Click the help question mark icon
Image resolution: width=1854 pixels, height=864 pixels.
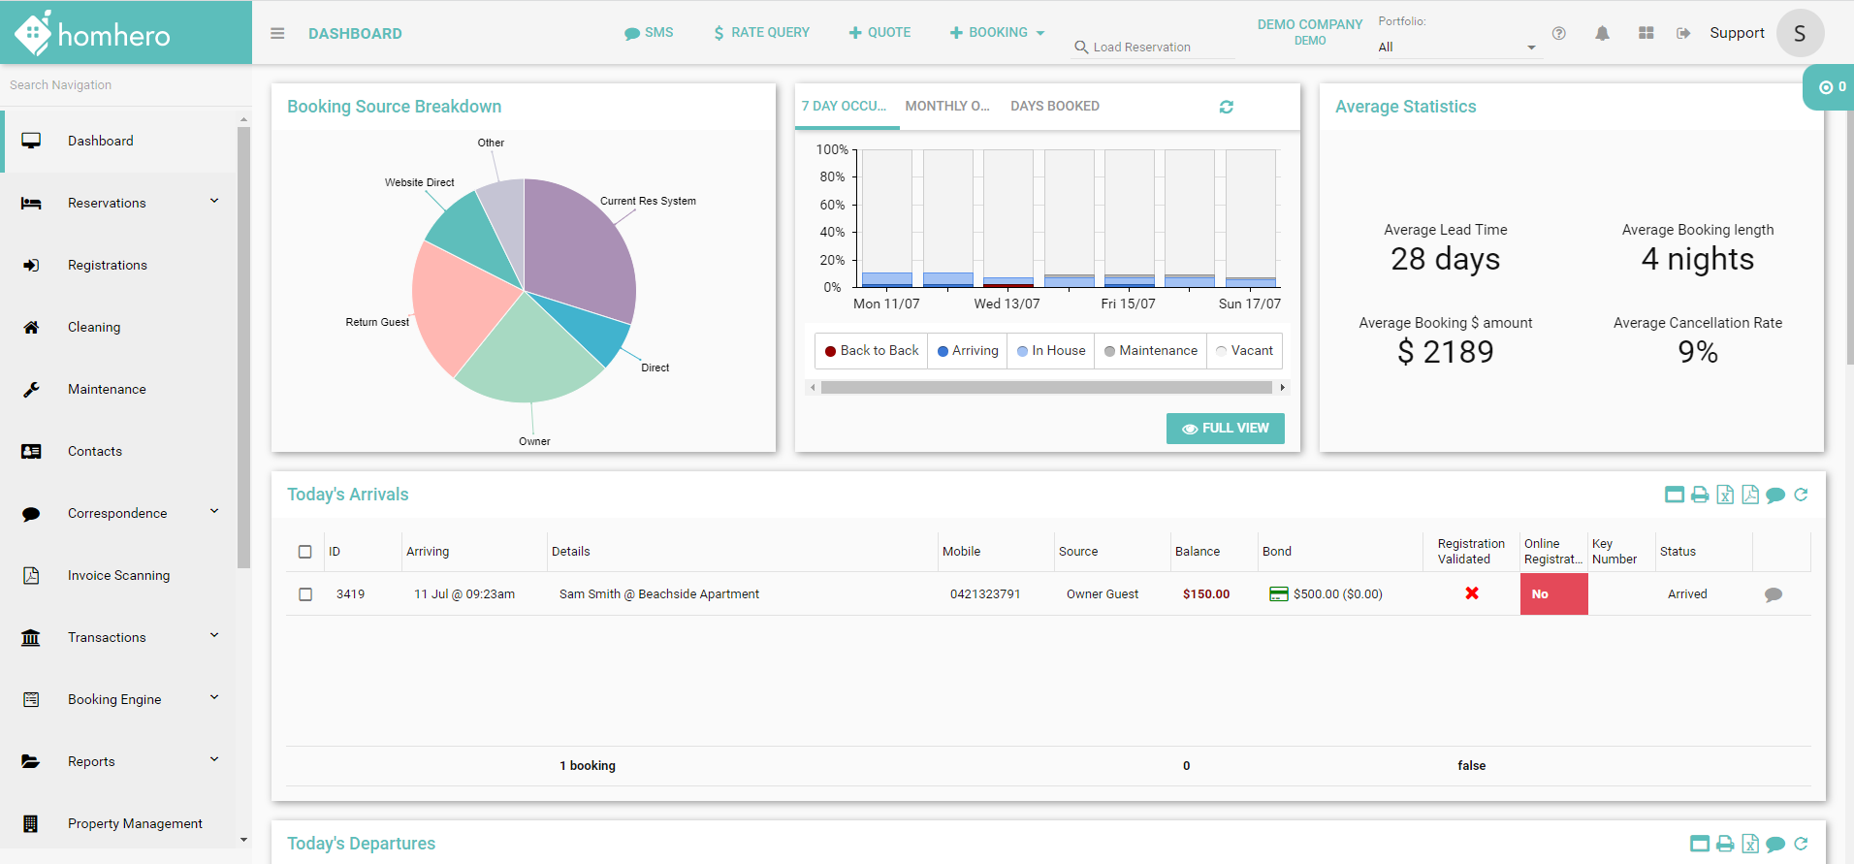(x=1558, y=33)
